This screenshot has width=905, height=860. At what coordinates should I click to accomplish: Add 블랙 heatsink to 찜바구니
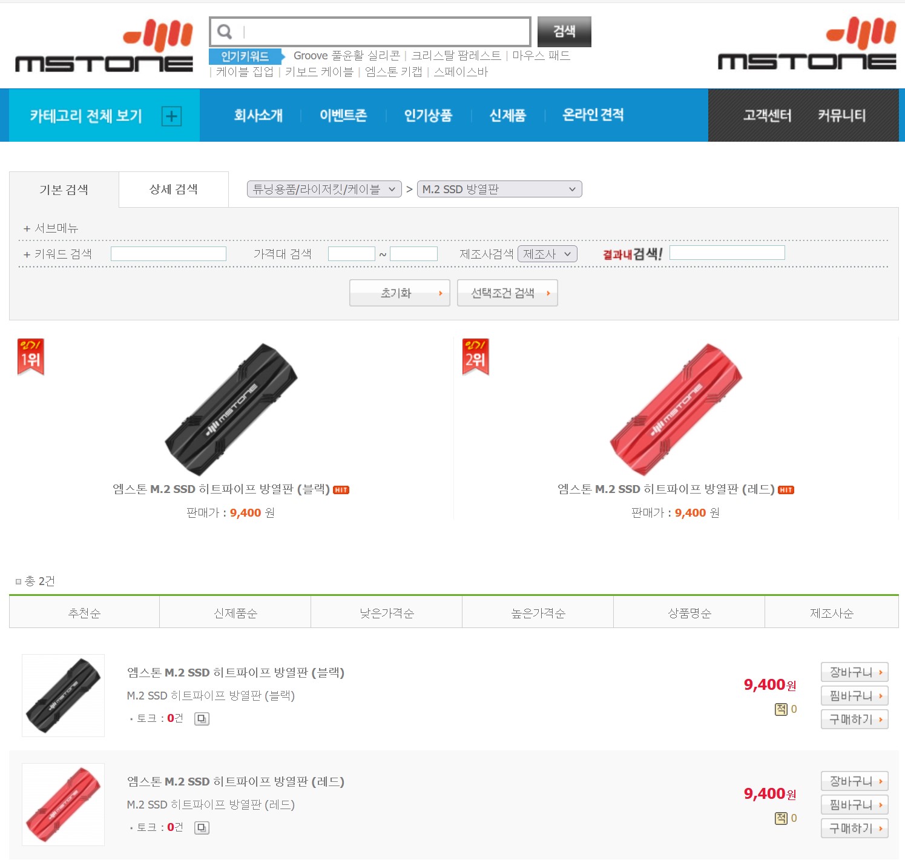(x=855, y=696)
